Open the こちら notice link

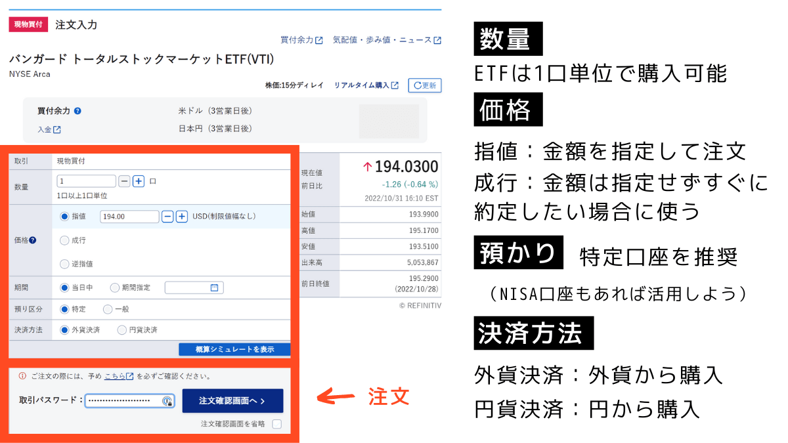point(119,376)
